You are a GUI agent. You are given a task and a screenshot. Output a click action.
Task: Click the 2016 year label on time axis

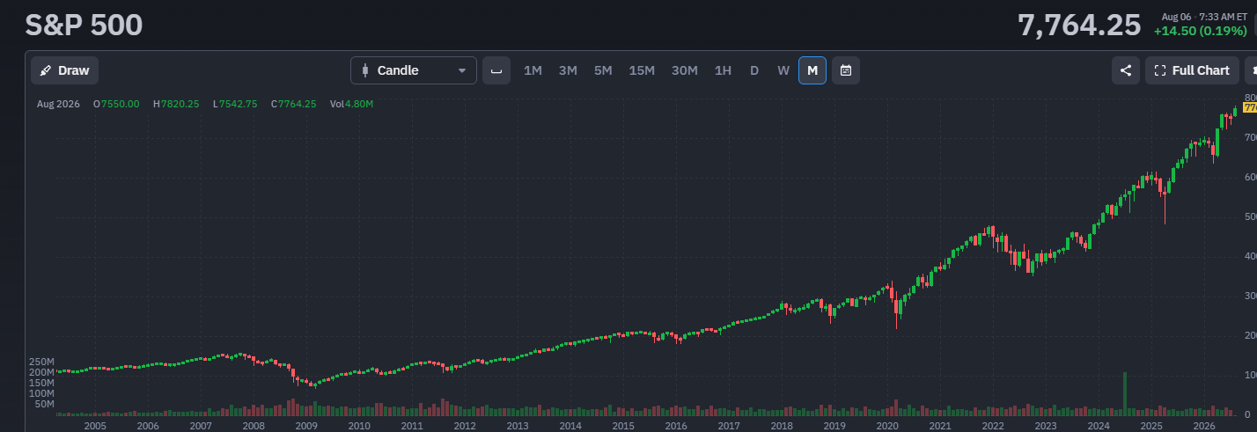[676, 426]
